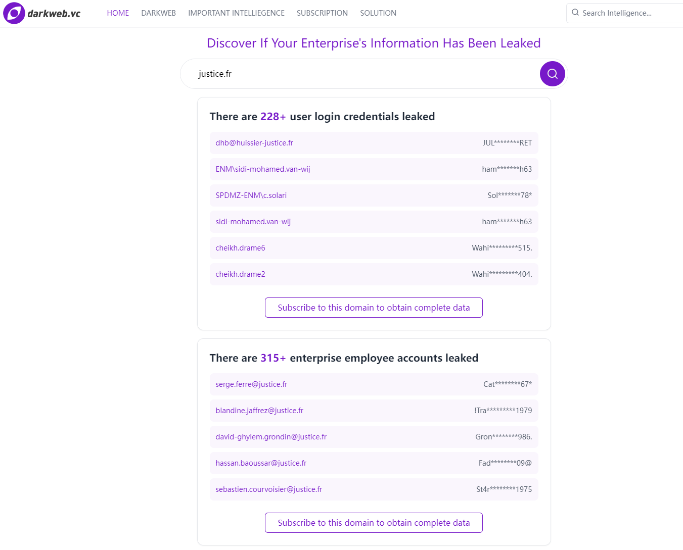Screen dimensions: 683x550
Task: Go to IMPORTANT INTELLIEGENCE page
Action: tap(236, 13)
